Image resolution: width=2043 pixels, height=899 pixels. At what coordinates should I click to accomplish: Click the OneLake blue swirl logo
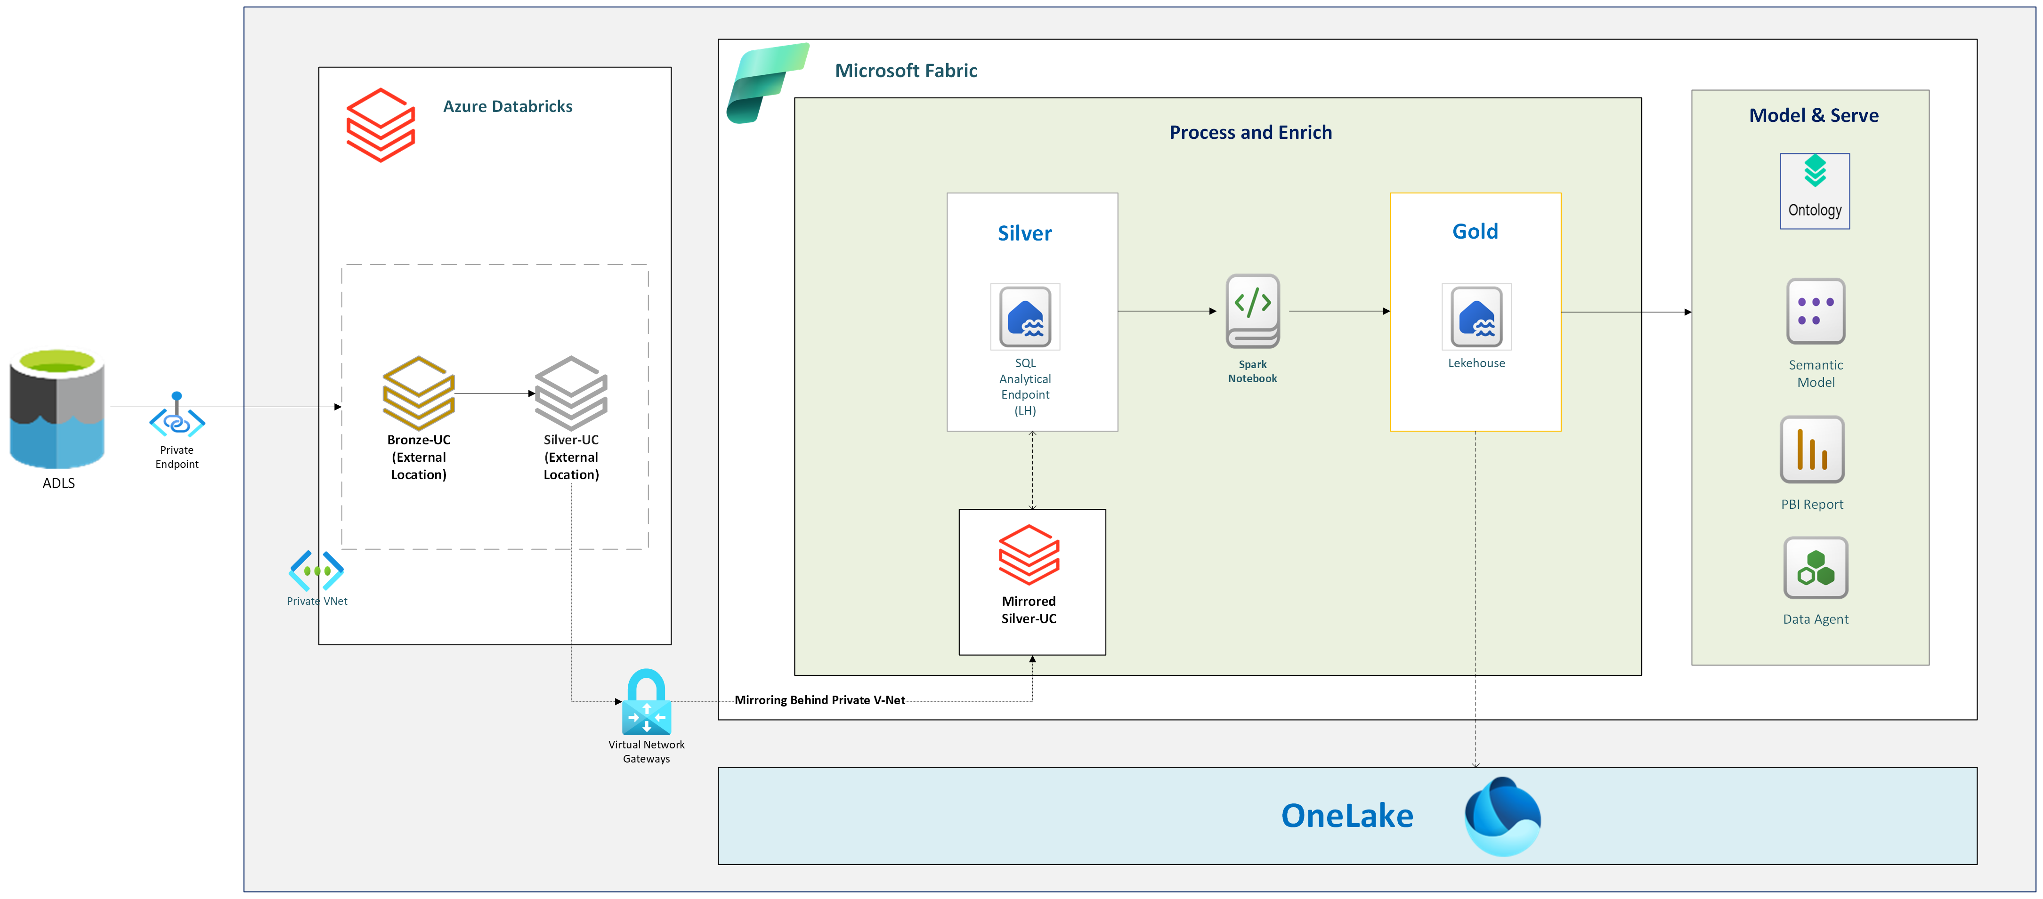pos(1503,816)
